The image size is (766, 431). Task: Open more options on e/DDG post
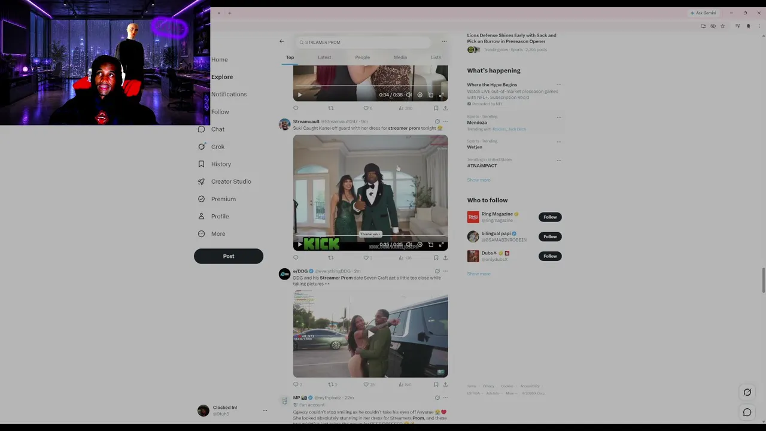pos(445,271)
